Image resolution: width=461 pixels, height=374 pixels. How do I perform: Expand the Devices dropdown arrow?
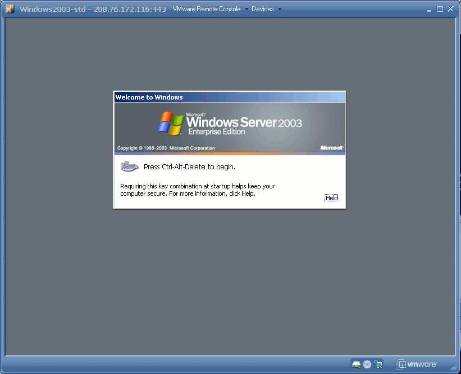pyautogui.click(x=280, y=10)
